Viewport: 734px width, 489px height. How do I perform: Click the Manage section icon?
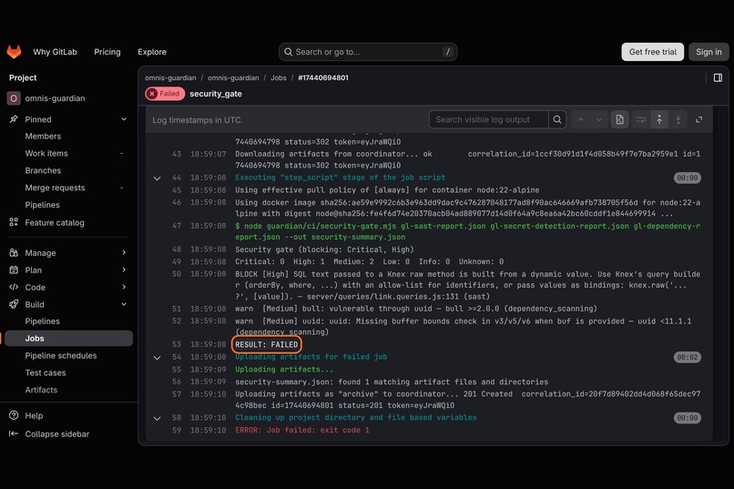[14, 252]
